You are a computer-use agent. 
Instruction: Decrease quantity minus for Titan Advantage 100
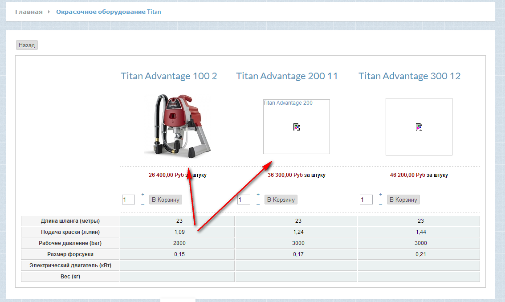(143, 204)
